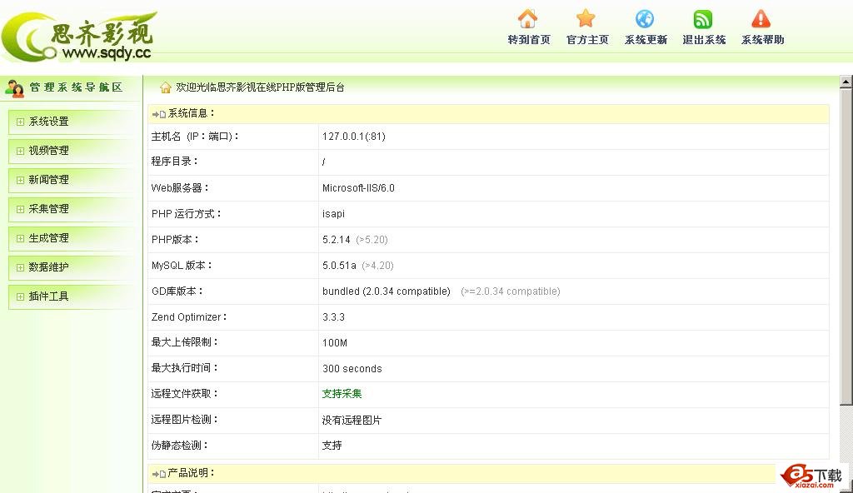The image size is (853, 493).
Task: Click the globe icon for 系统更新
Action: point(645,18)
